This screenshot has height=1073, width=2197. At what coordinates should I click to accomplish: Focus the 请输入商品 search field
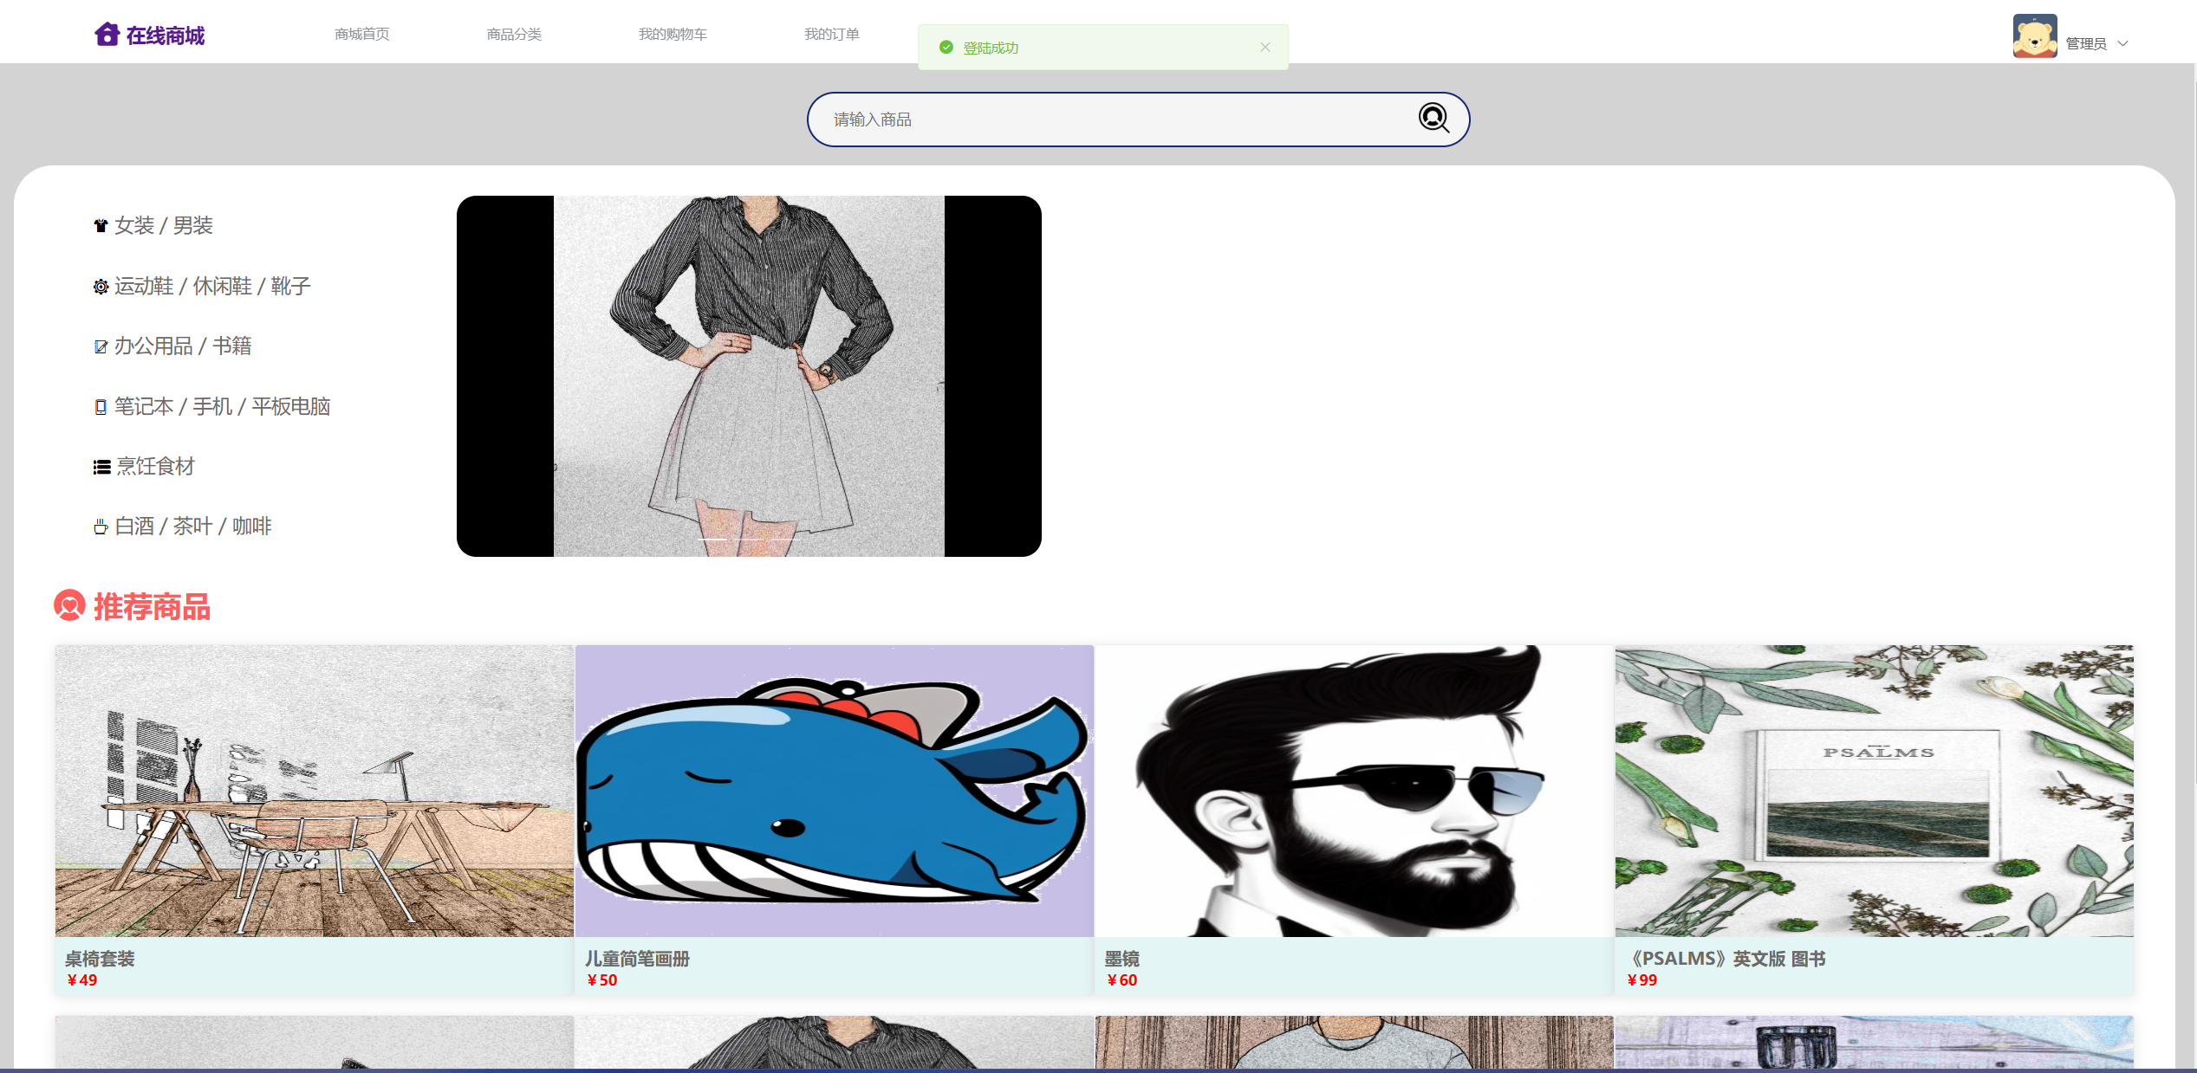click(x=1109, y=120)
